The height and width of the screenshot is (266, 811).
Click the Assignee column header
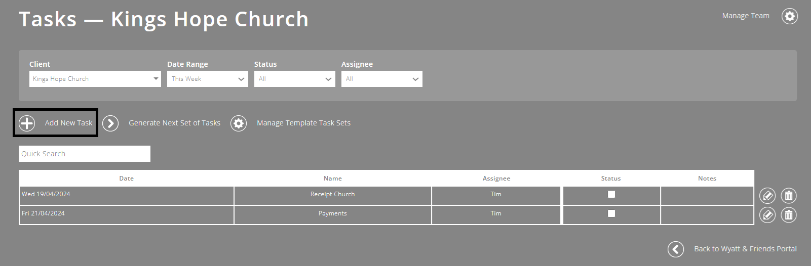pos(496,179)
